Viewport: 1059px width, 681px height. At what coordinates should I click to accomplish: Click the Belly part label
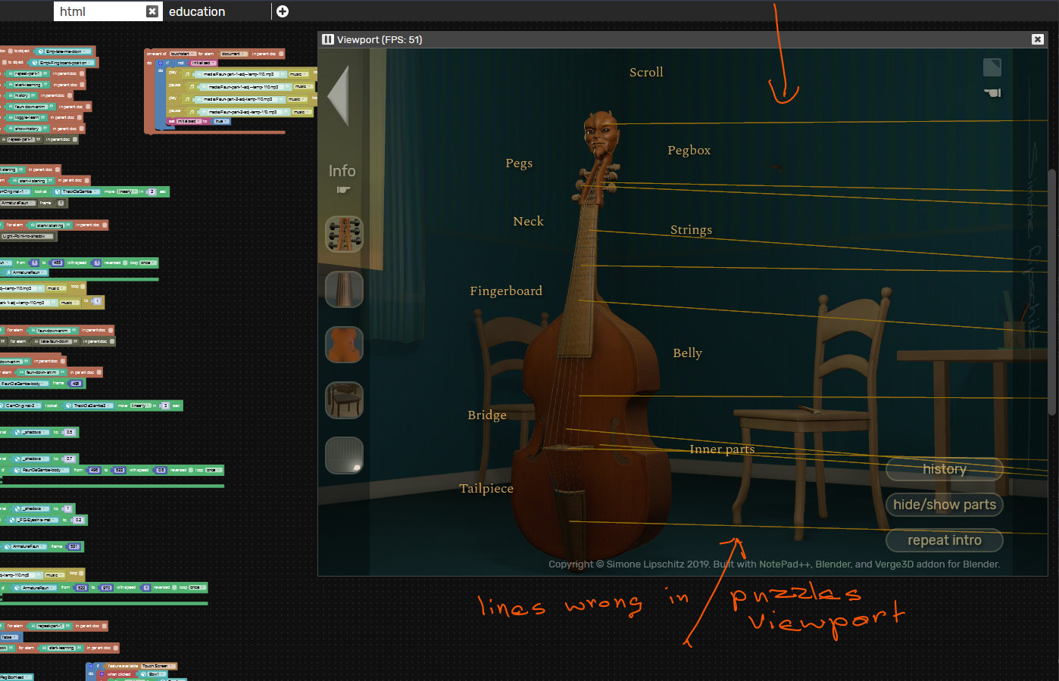coord(687,353)
